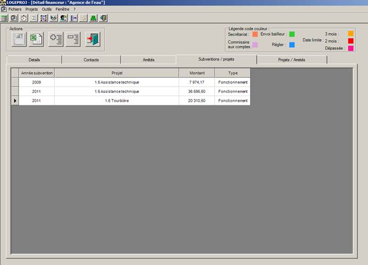The width and height of the screenshot is (368, 265).
Task: Exit the form via the door icon
Action: click(93, 39)
